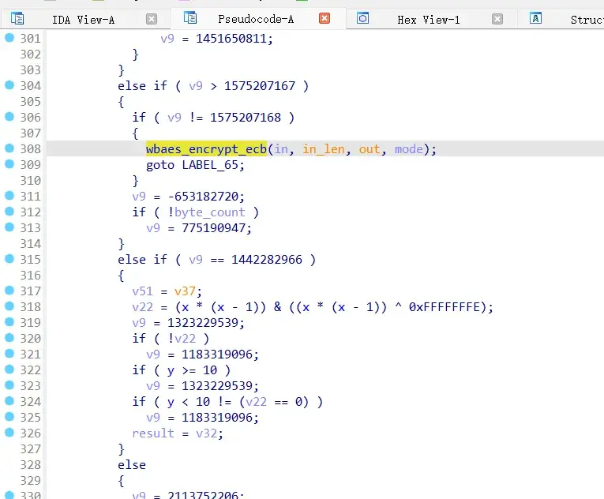This screenshot has height=499, width=604.
Task: Open the Hex View-1 tab
Action: click(429, 19)
